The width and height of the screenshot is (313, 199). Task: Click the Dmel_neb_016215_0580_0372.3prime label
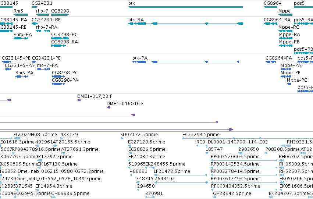[61, 172]
